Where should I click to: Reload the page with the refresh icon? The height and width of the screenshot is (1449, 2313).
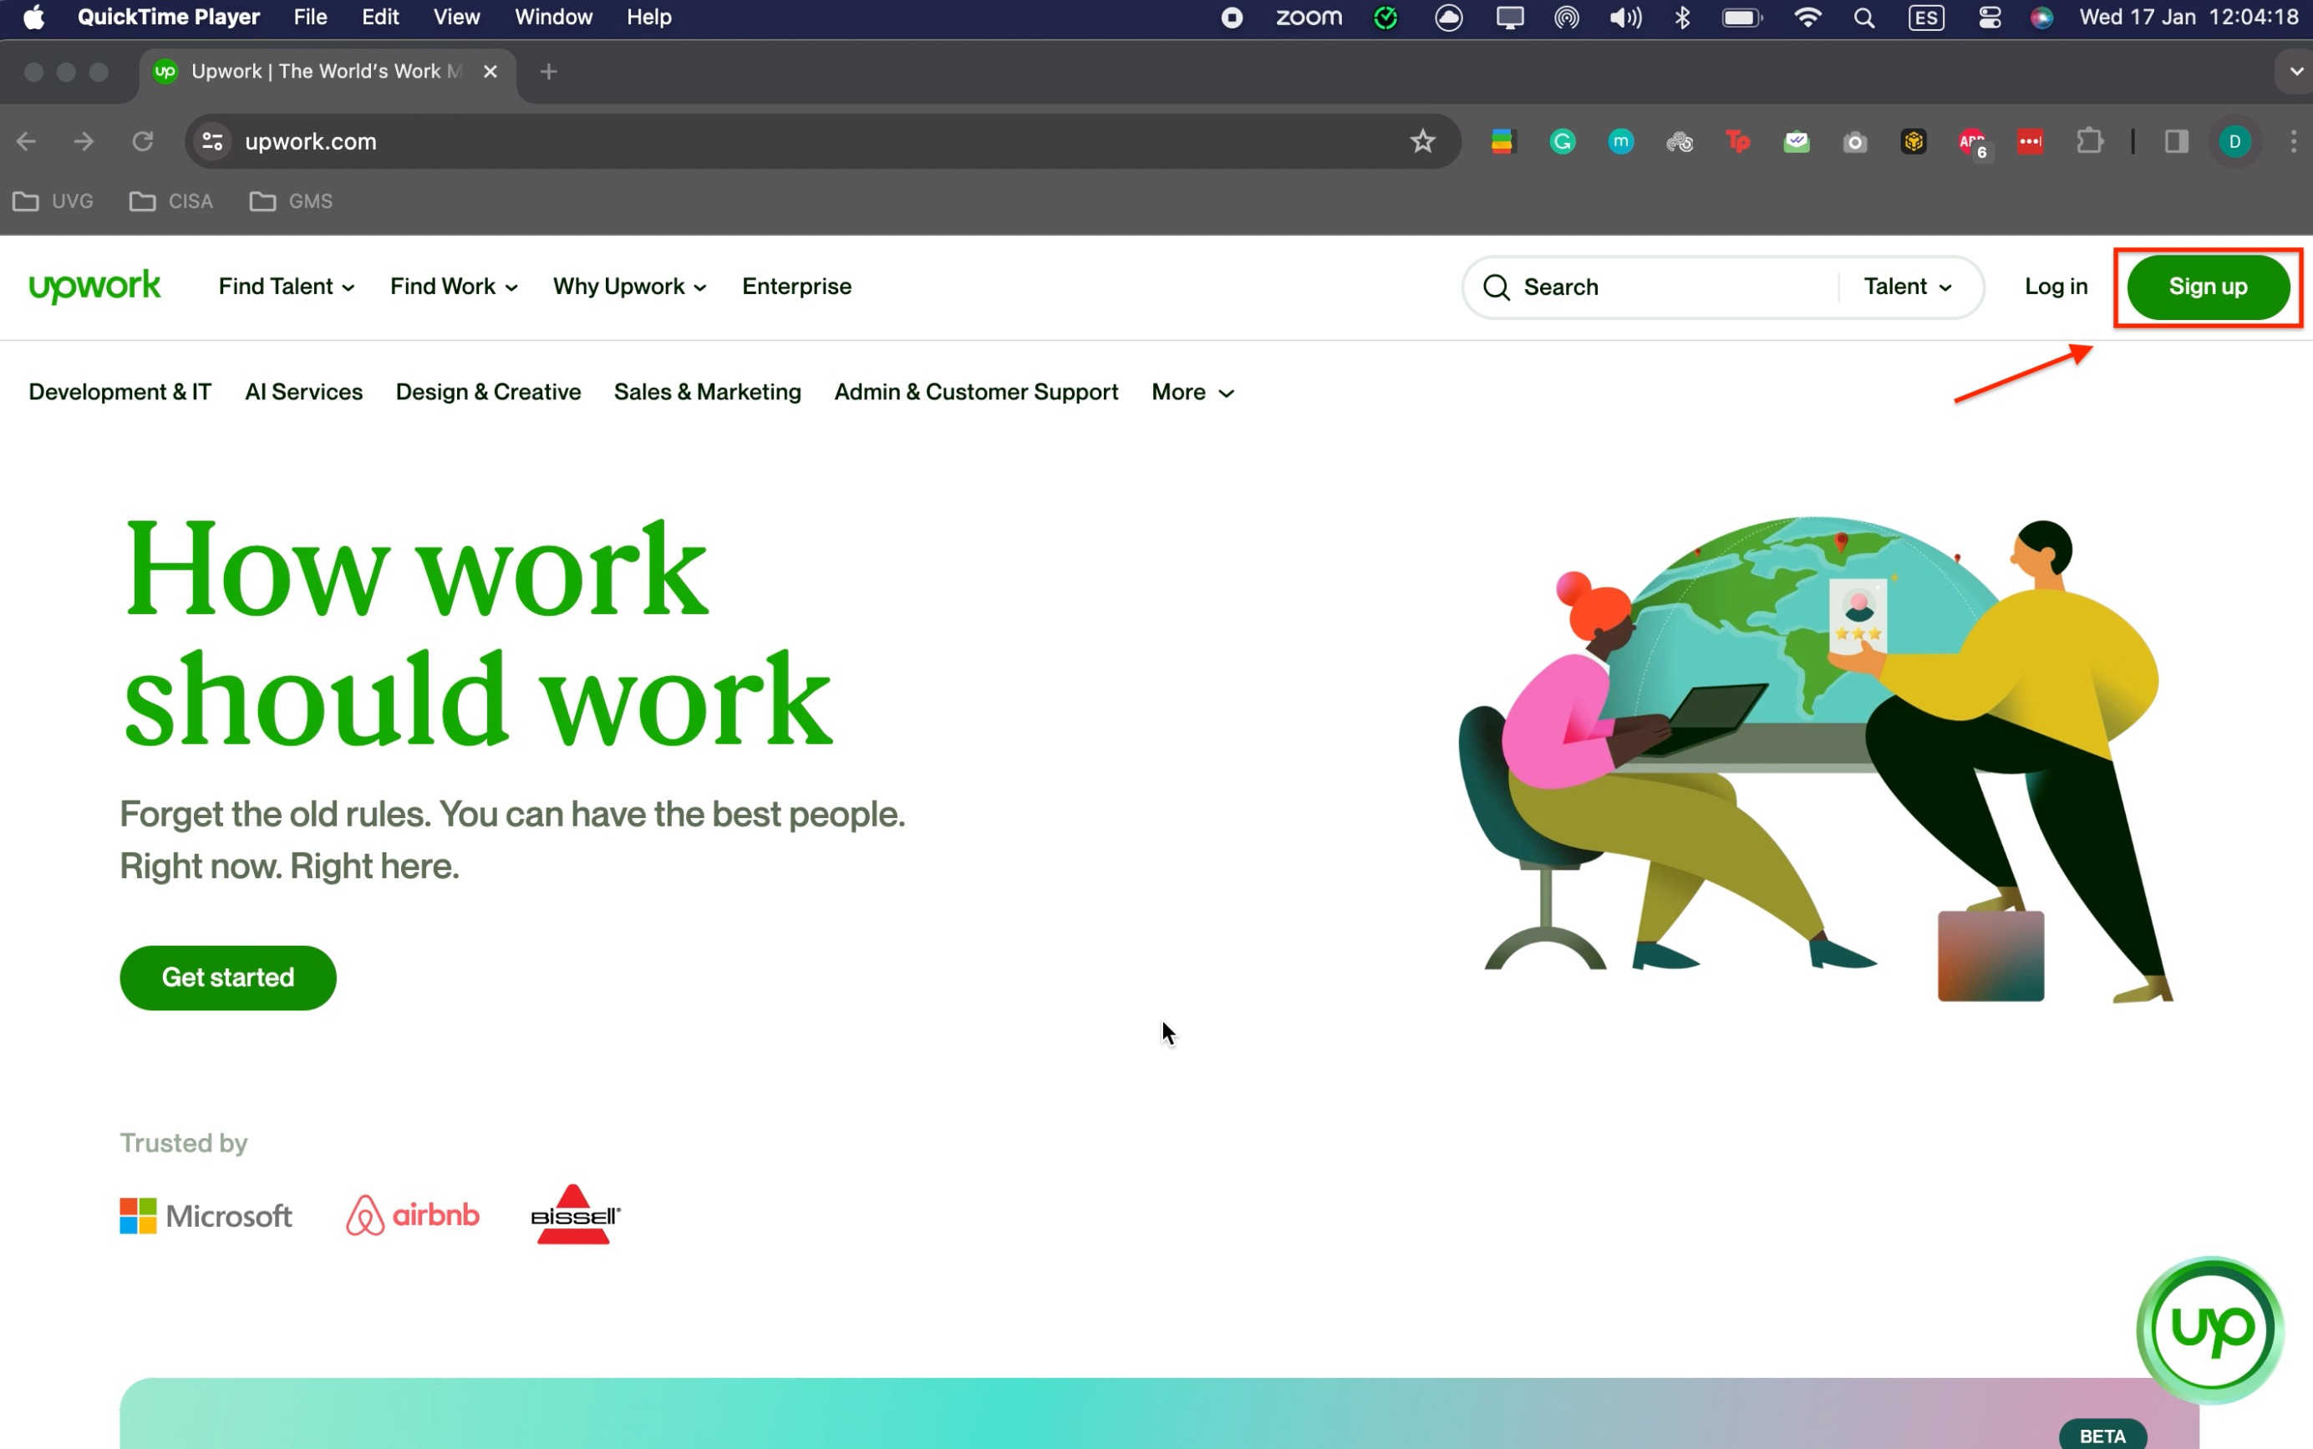pos(143,142)
